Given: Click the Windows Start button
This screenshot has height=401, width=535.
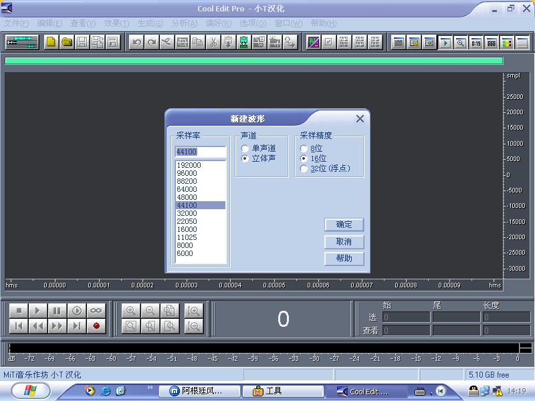Looking at the screenshot, I should [30, 391].
